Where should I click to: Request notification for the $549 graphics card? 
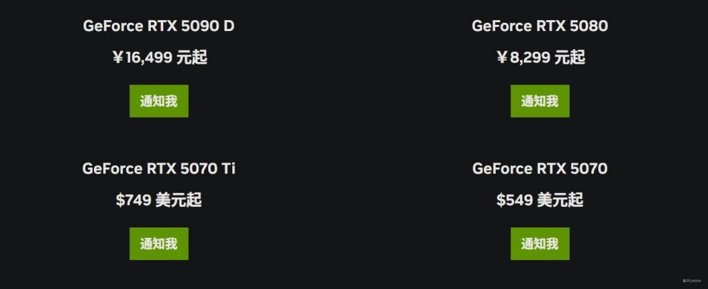[x=540, y=244]
